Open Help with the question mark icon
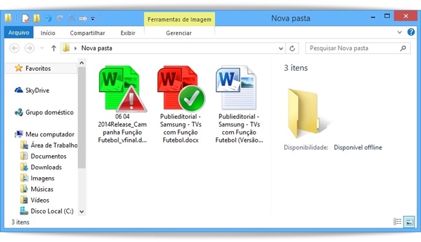This screenshot has width=421, height=242. [411, 32]
